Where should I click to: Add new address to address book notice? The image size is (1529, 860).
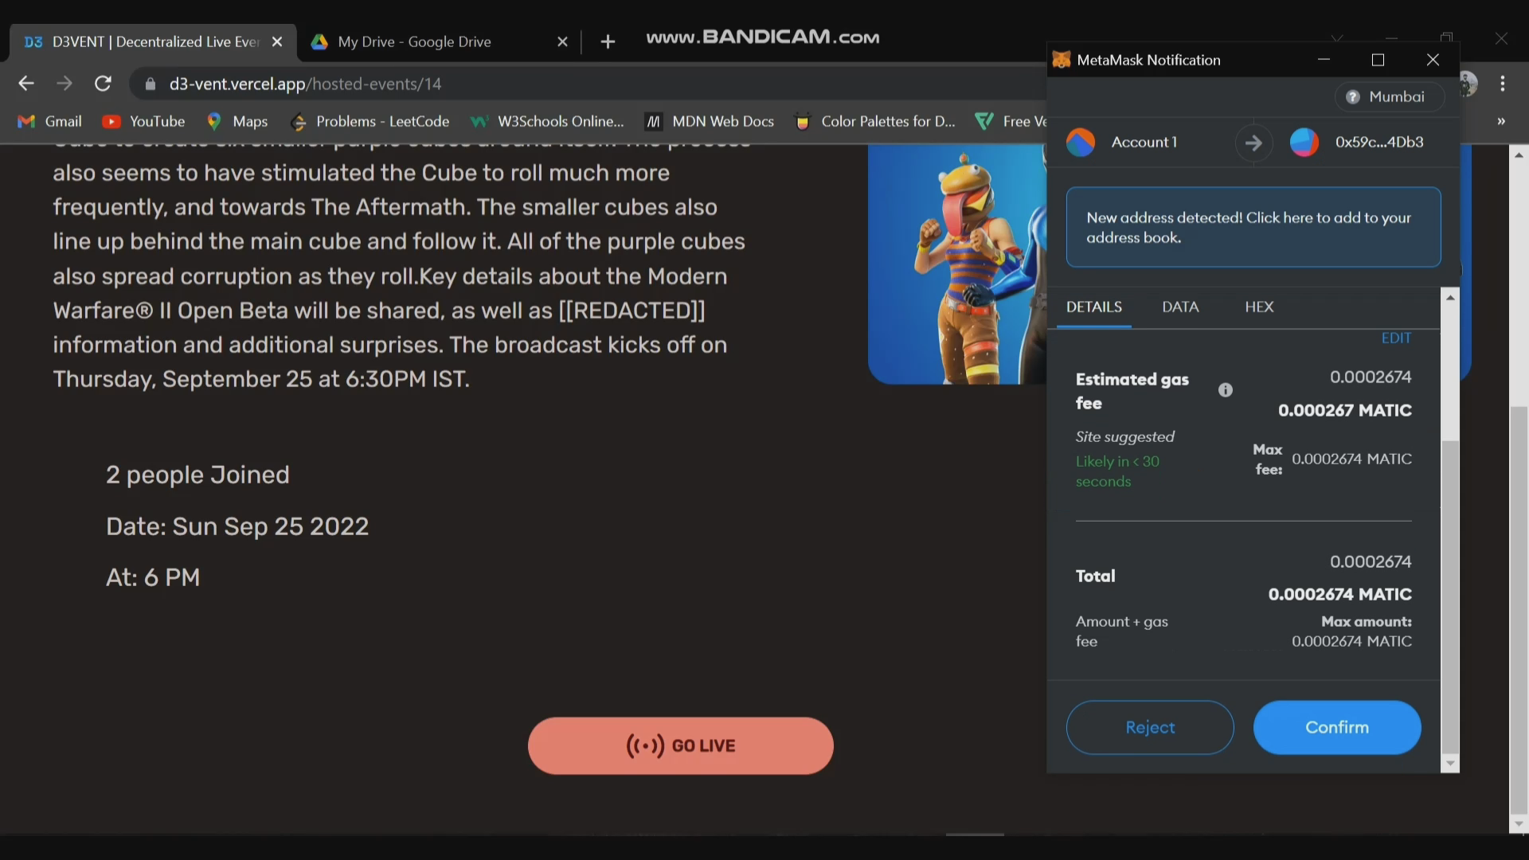tap(1253, 227)
